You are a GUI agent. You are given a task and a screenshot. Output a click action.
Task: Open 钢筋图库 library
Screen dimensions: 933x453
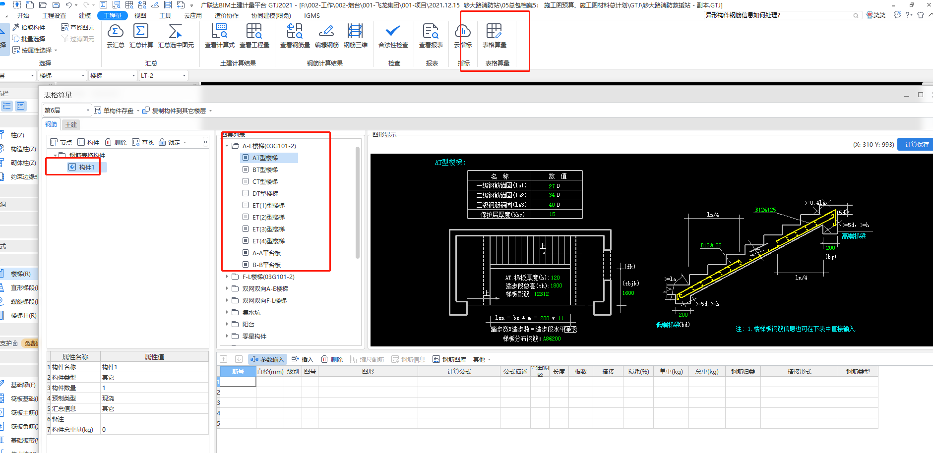tap(449, 359)
